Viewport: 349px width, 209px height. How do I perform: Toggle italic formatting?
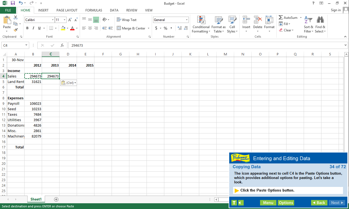(33, 28)
